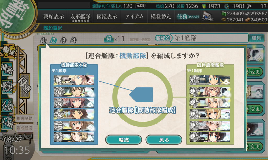The image size is (268, 160).
Task: Open the 図鑑表示 menu
Action: click(x=107, y=17)
